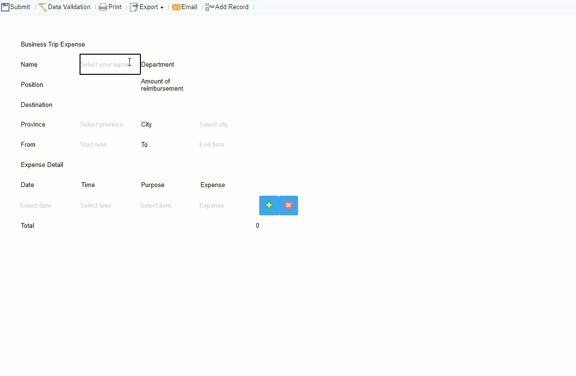Click the Date column header
This screenshot has height=376, width=576.
point(27,185)
